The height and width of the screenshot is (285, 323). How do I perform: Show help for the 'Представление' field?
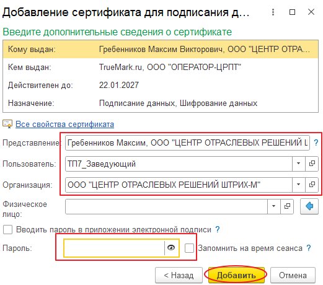[316, 142]
